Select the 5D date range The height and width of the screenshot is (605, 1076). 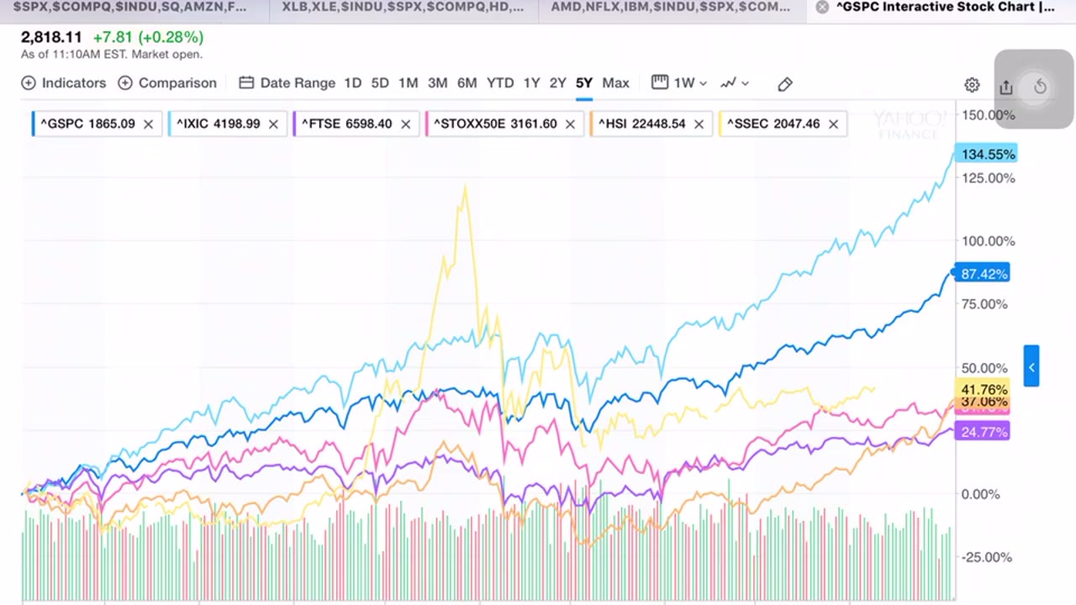pyautogui.click(x=380, y=83)
